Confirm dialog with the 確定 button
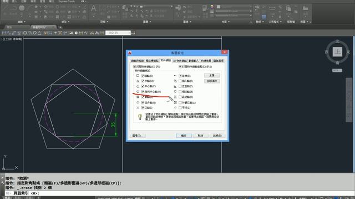This screenshot has width=355, height=199. pos(184,135)
